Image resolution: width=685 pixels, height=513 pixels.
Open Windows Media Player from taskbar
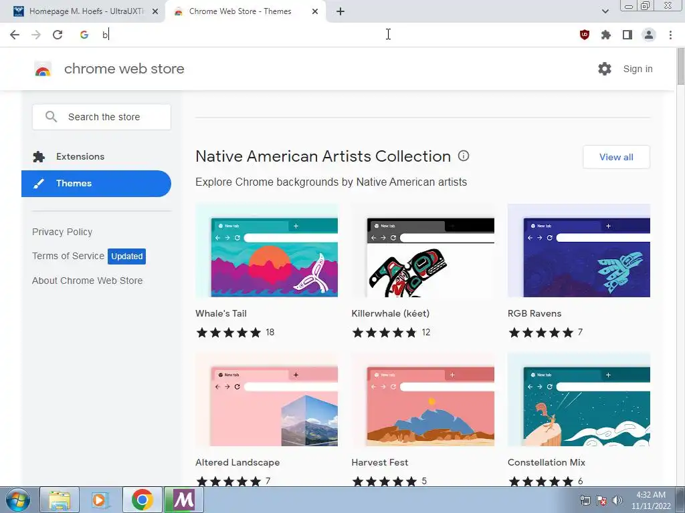tap(100, 500)
